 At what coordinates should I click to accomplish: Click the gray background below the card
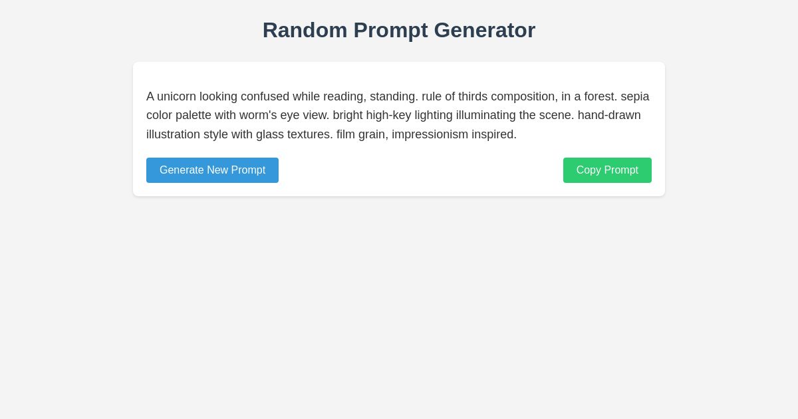pyautogui.click(x=399, y=299)
